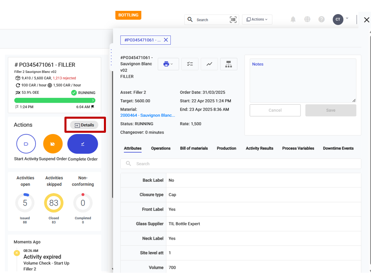
Task: Click the Complete Order button
Action: [x=83, y=144]
